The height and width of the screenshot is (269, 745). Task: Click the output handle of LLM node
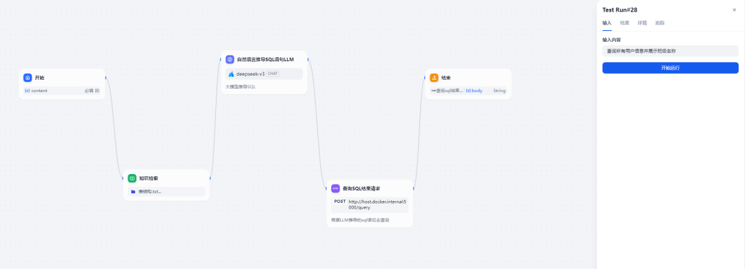308,59
